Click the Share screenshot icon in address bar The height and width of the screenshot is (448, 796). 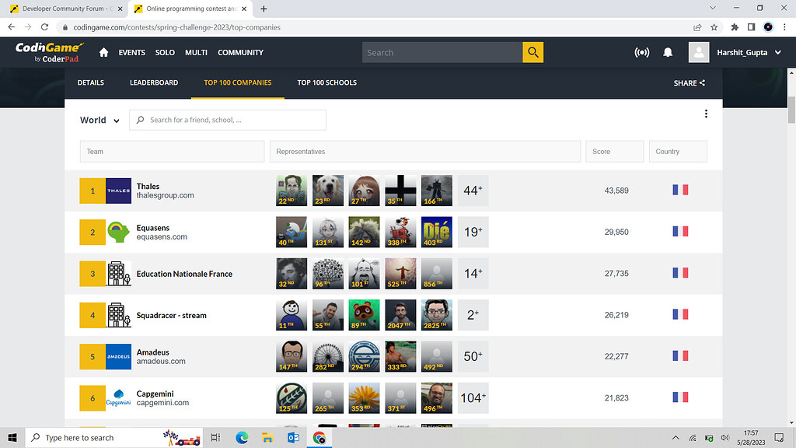[x=697, y=26]
